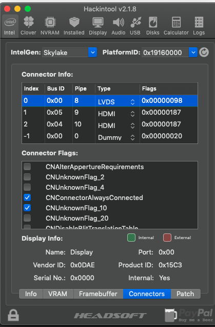This screenshot has width=215, height=327.
Task: Check the CNUnknownFlag_4 checkbox
Action: click(27, 187)
